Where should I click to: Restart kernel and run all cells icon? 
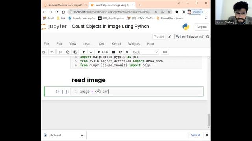pyautogui.click(x=127, y=52)
